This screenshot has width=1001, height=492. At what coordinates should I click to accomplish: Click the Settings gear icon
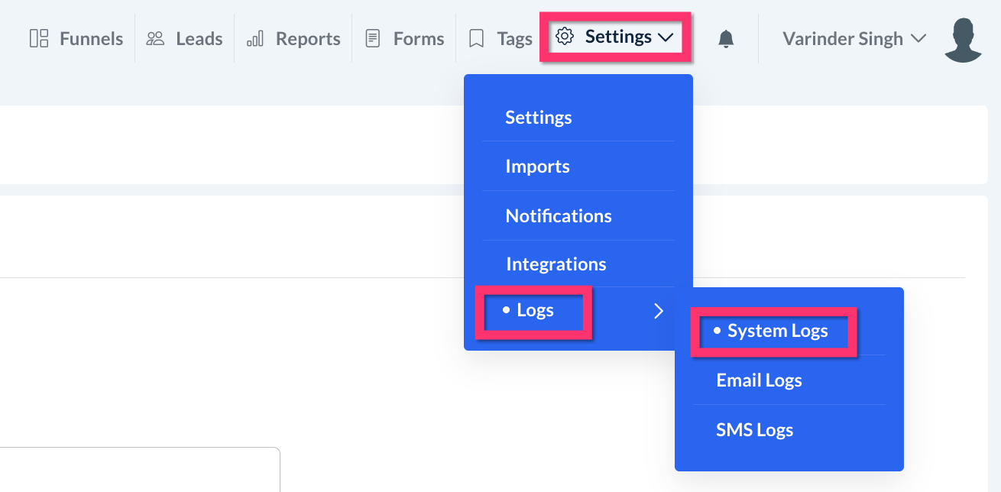point(565,37)
